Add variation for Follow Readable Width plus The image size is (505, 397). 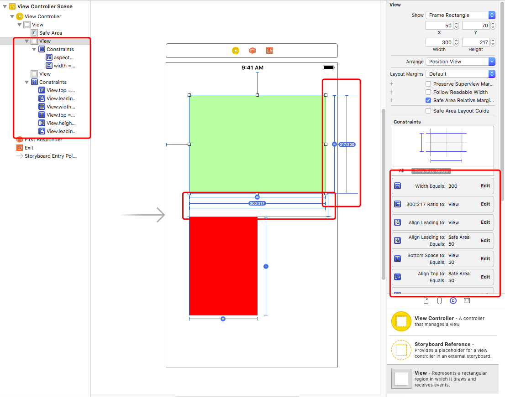tap(392, 92)
